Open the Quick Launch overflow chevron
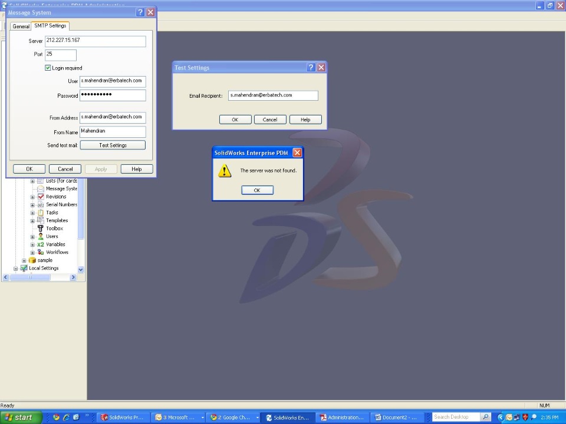 (x=87, y=416)
